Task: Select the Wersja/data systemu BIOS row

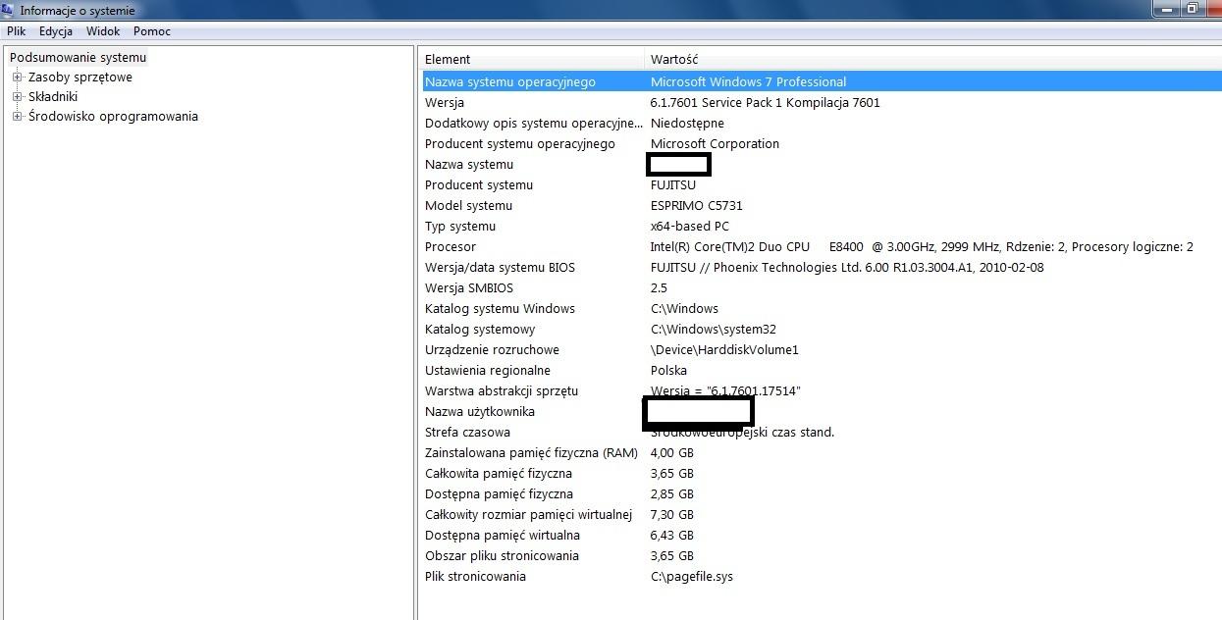Action: [500, 268]
